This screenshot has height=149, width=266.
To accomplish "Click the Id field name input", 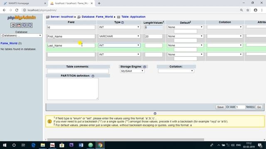I will 71,27.
